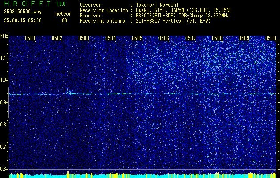Click the 0.8 kHz axis label
The width and height of the screenshot is (280, 178).
(4, 125)
